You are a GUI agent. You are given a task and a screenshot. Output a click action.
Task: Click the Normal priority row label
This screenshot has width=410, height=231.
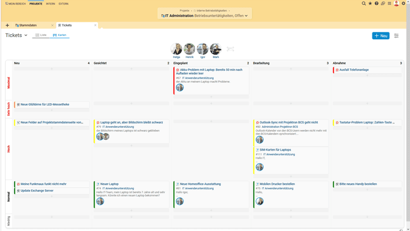coord(9,197)
